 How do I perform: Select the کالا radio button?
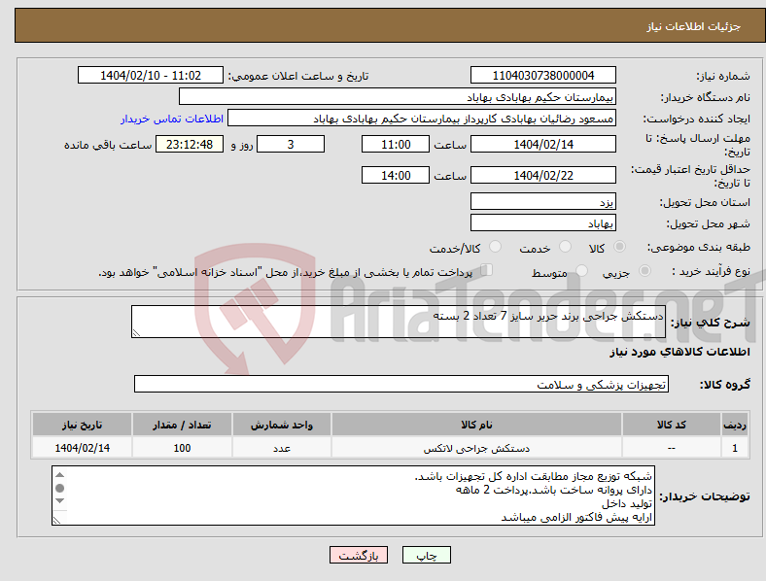(x=619, y=247)
